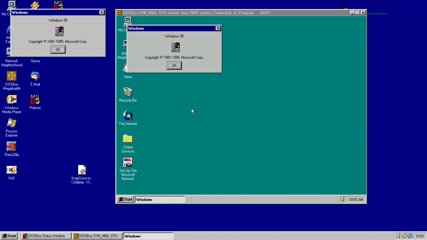The width and height of the screenshot is (427, 240).
Task: Open the host Start menu
Action: tap(9, 236)
